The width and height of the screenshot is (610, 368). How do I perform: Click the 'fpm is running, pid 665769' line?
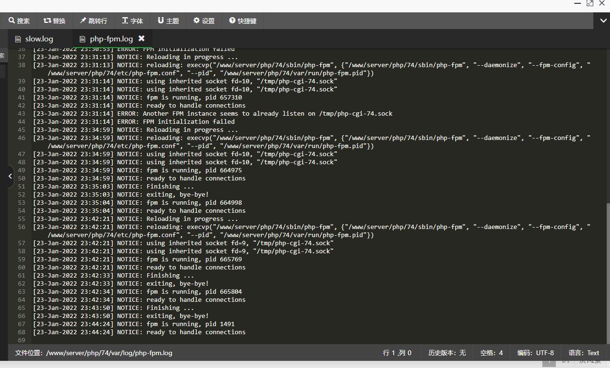(137, 259)
